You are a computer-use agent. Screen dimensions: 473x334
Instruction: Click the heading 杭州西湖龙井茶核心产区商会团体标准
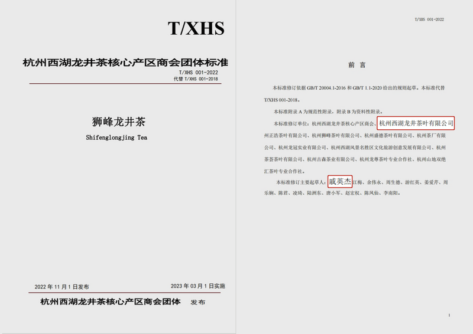[x=125, y=62]
